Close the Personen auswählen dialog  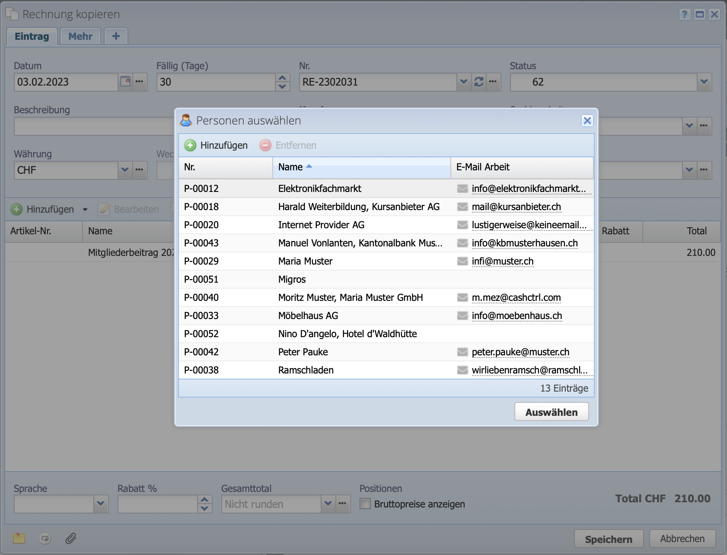[587, 121]
